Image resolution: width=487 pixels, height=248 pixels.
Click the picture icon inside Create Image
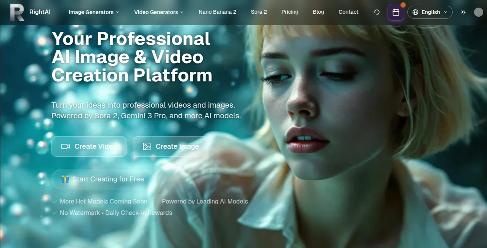[x=146, y=146]
